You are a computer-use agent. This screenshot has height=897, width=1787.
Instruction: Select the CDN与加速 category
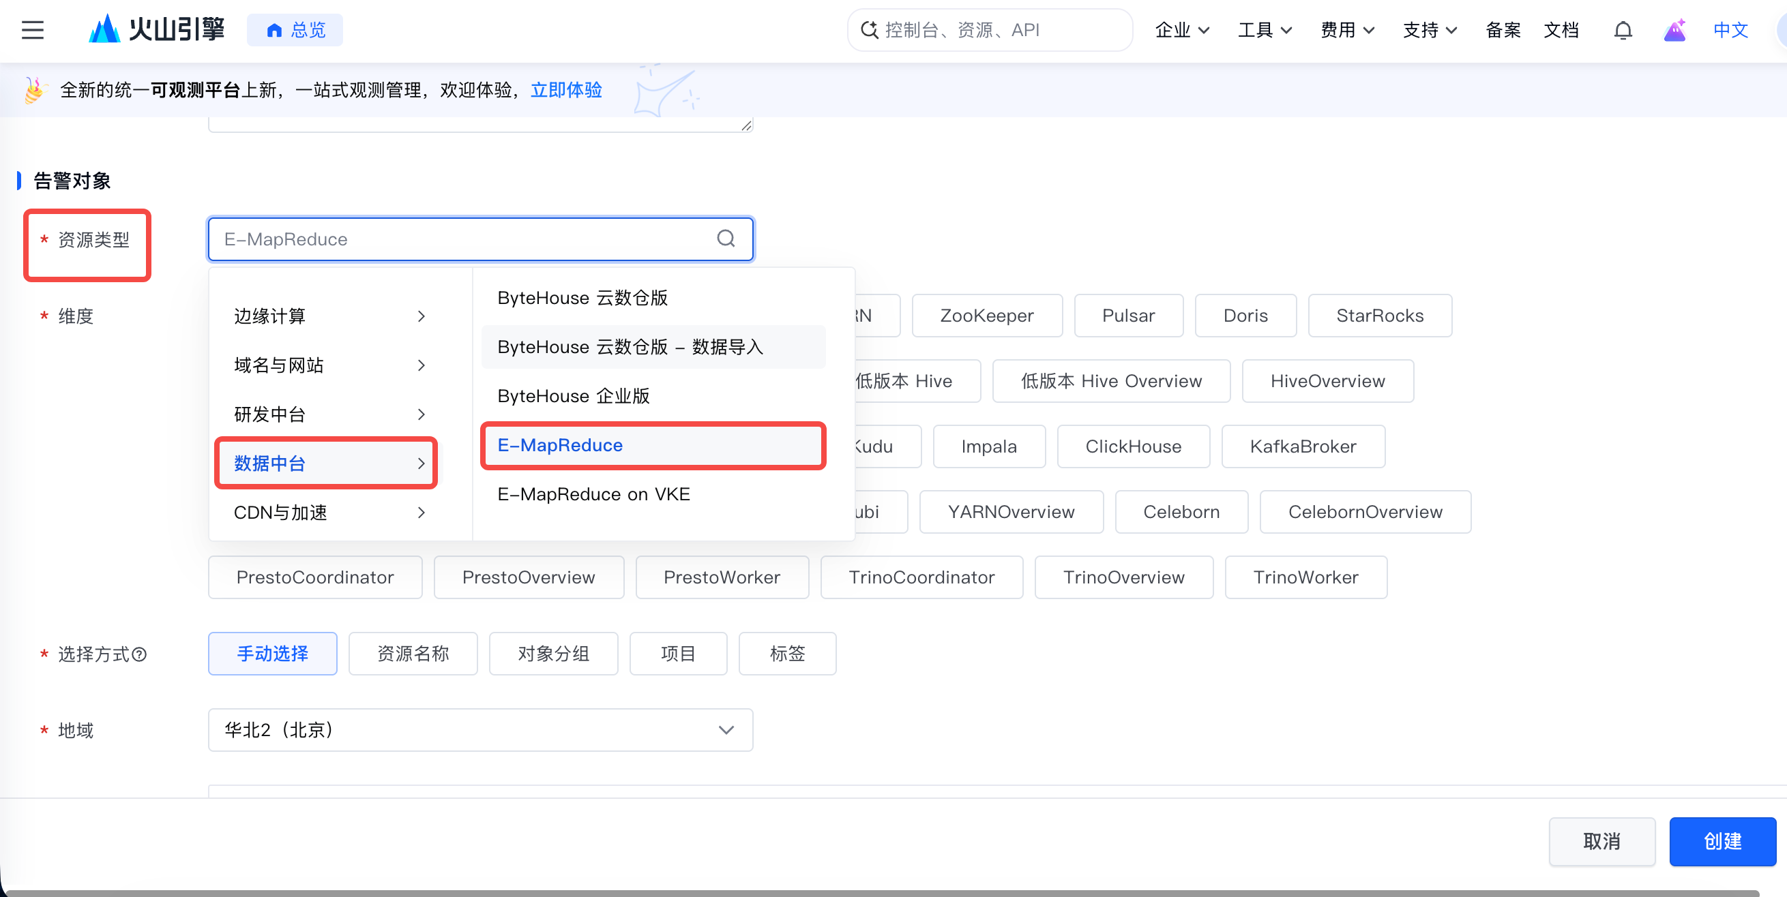(x=329, y=513)
